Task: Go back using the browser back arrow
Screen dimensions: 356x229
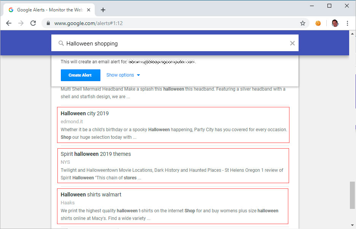Action: 9,23
